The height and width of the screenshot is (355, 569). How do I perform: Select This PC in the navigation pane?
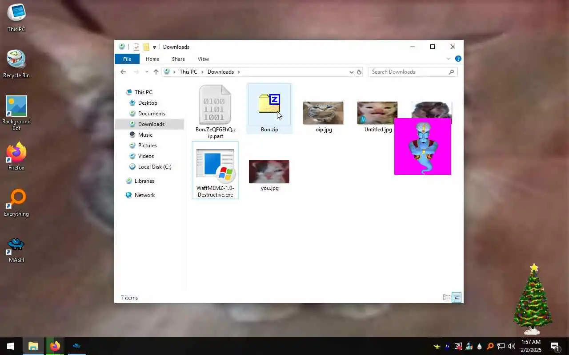[144, 92]
